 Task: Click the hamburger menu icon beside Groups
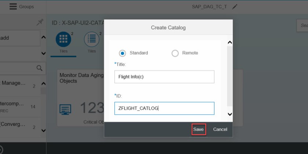13,6
